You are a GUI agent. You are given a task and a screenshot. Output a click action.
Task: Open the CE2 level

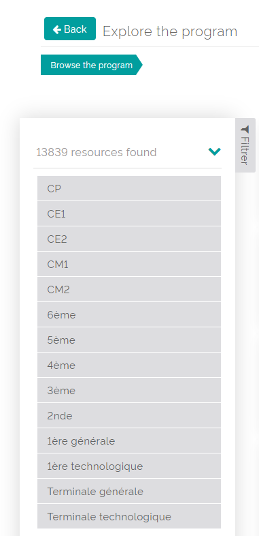[129, 239]
